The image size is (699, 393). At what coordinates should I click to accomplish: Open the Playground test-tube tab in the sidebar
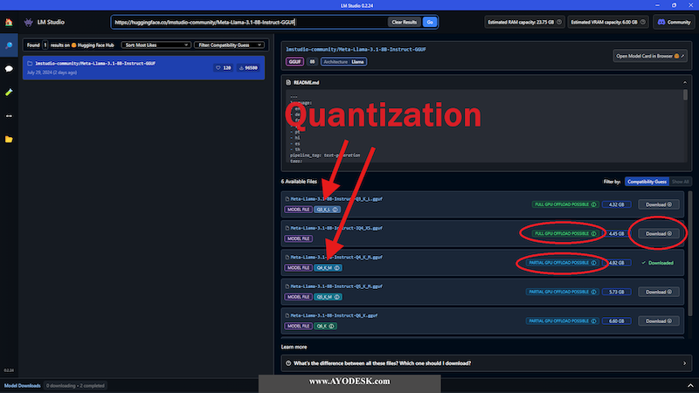[x=9, y=93]
